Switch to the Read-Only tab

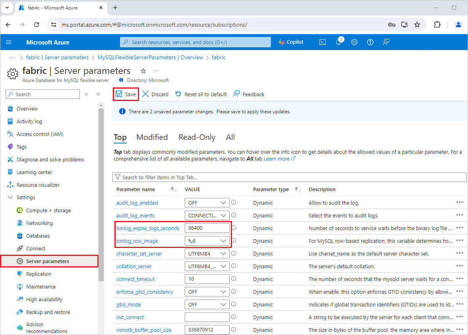pos(197,137)
